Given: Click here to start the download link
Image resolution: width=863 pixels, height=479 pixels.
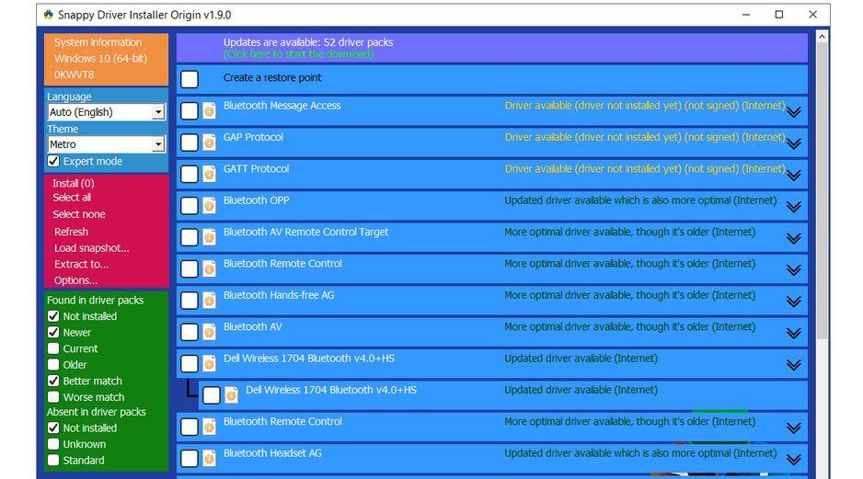Looking at the screenshot, I should click(x=298, y=54).
